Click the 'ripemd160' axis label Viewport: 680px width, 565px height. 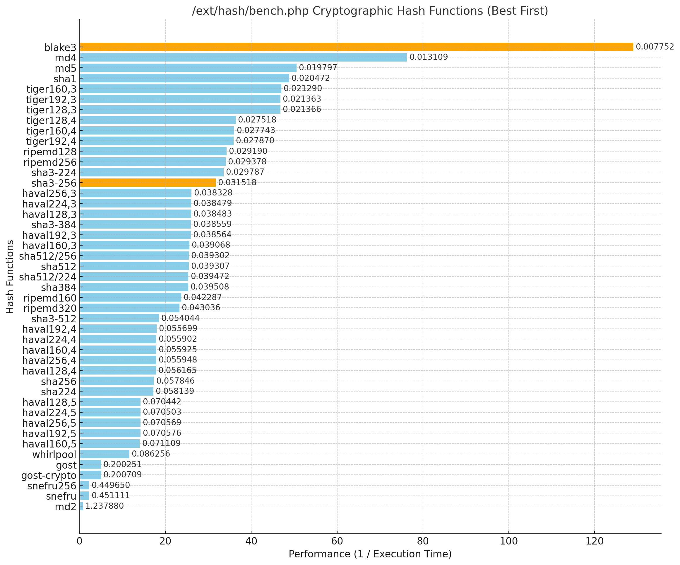[50, 298]
